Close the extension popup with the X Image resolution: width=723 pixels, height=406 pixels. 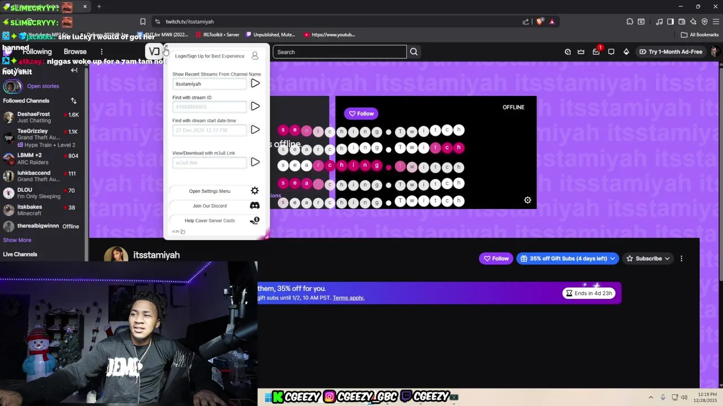click(165, 47)
